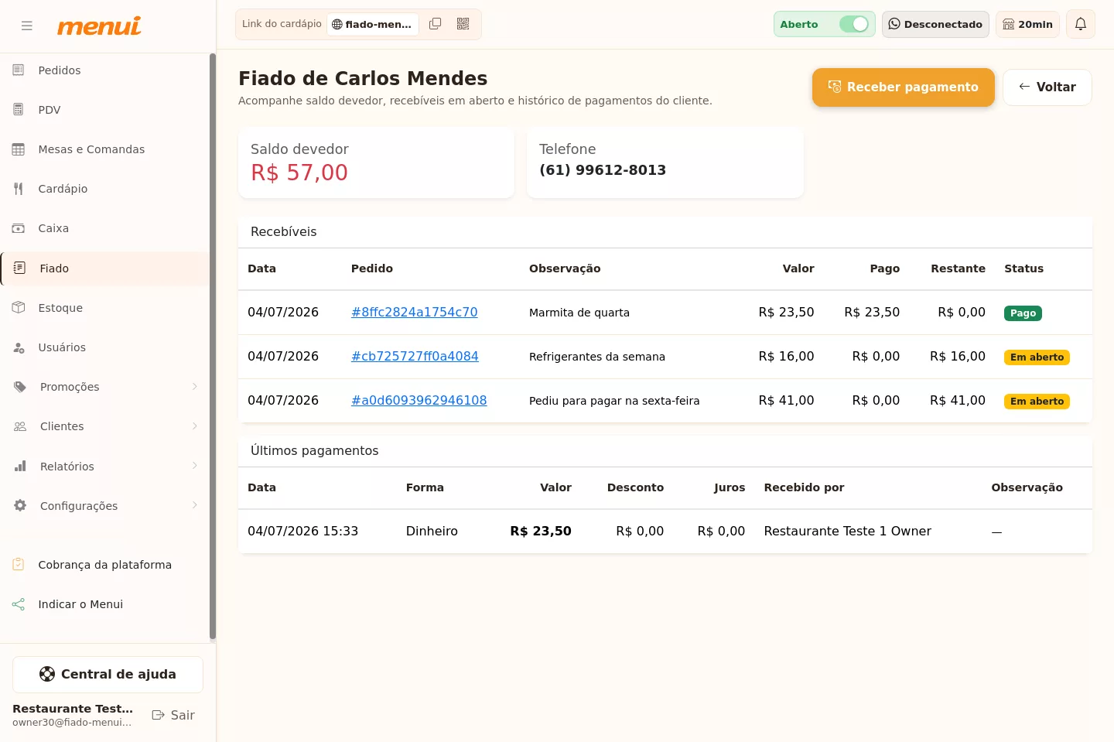Open Central de ajuda
The height and width of the screenshot is (742, 1114).
pos(108,675)
